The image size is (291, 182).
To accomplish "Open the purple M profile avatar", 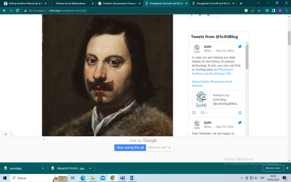I will pos(280,10).
